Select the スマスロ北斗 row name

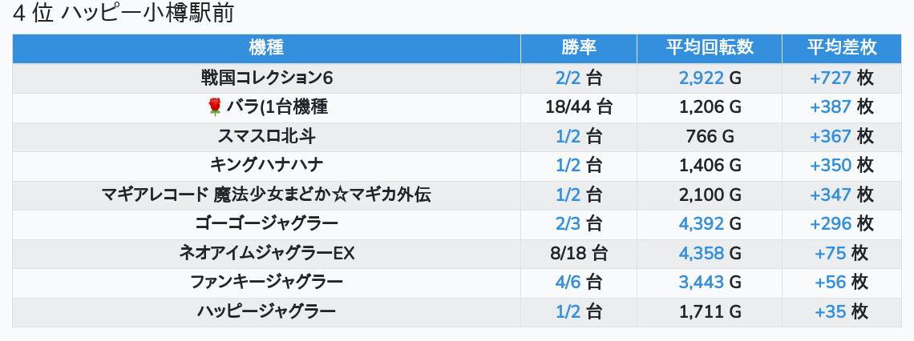tap(266, 136)
